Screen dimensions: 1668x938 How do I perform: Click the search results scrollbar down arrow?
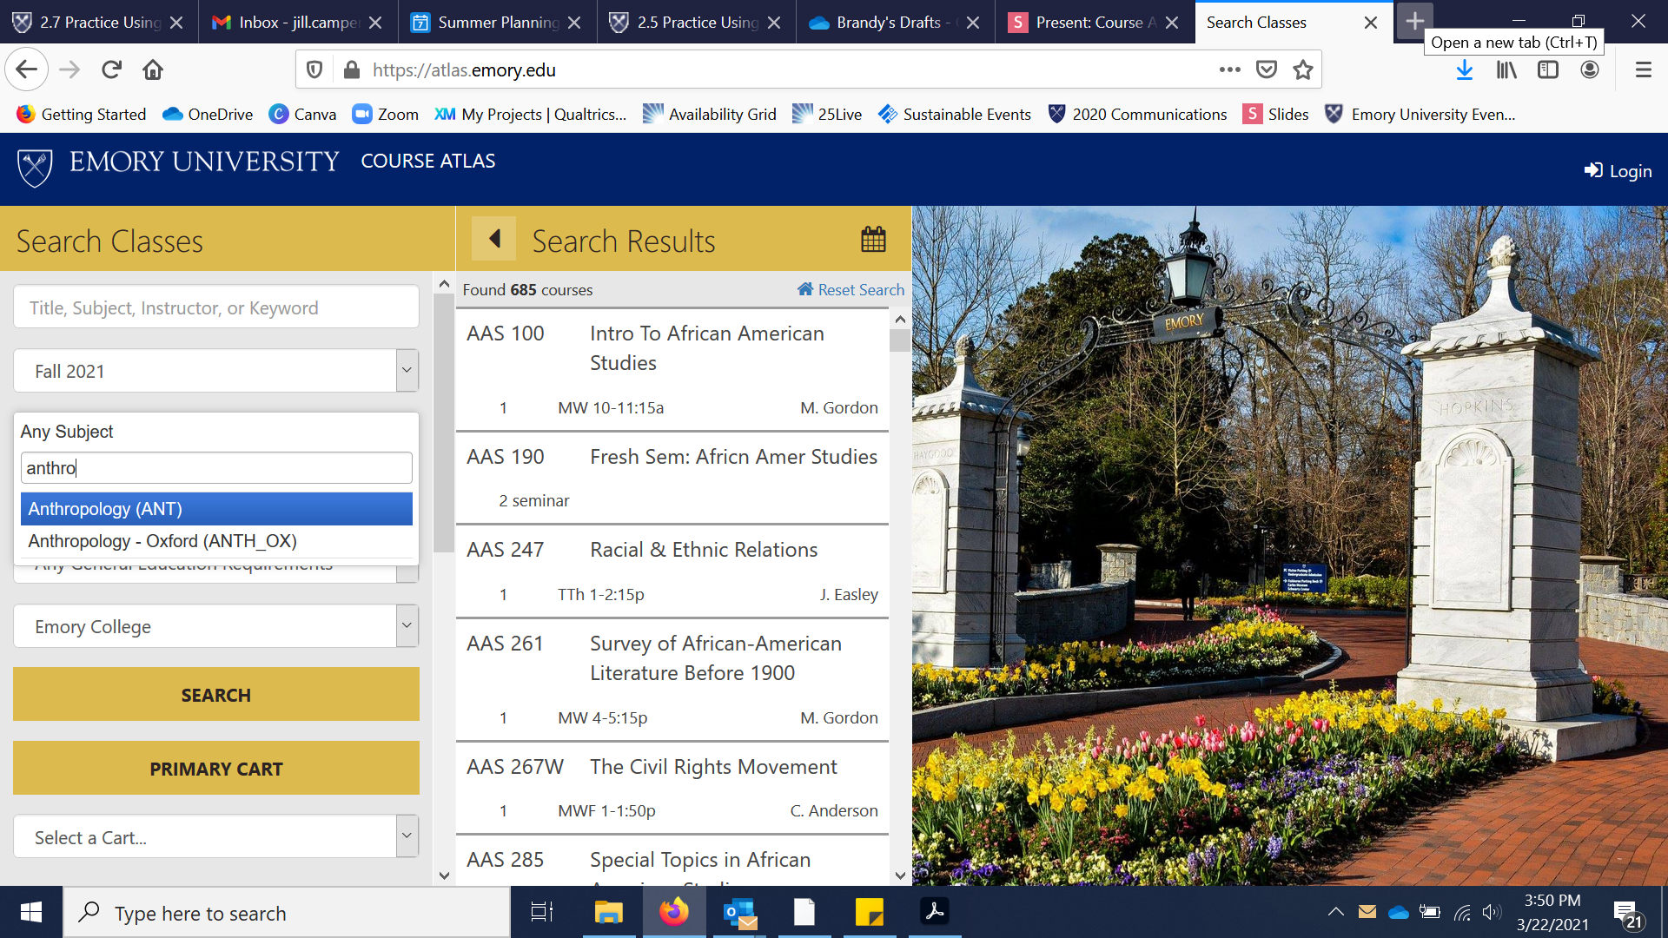900,875
